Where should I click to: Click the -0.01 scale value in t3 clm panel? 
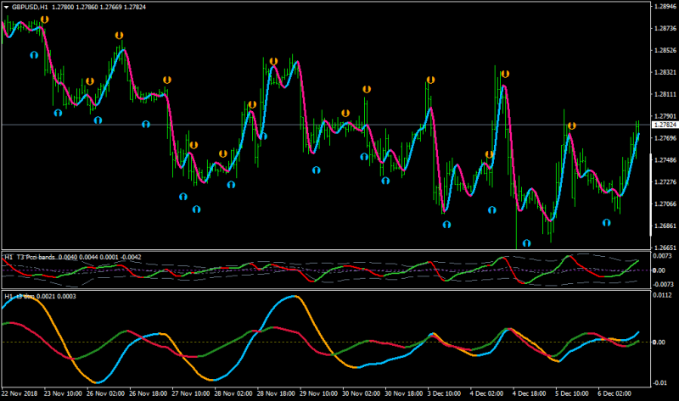pos(659,383)
